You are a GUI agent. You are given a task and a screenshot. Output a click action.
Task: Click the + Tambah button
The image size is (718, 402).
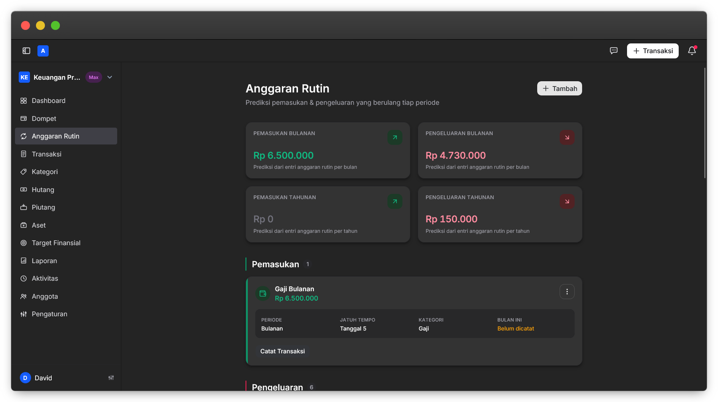(559, 88)
